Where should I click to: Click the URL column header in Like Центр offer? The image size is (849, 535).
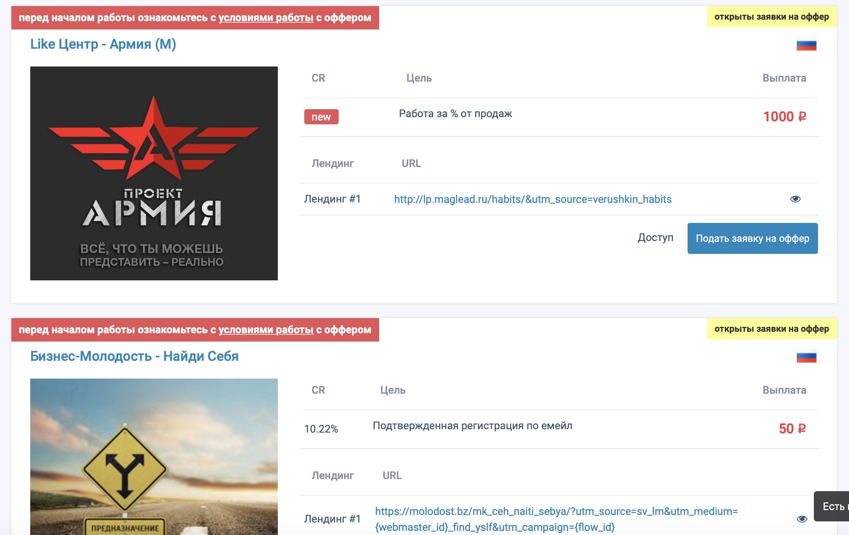pyautogui.click(x=411, y=164)
